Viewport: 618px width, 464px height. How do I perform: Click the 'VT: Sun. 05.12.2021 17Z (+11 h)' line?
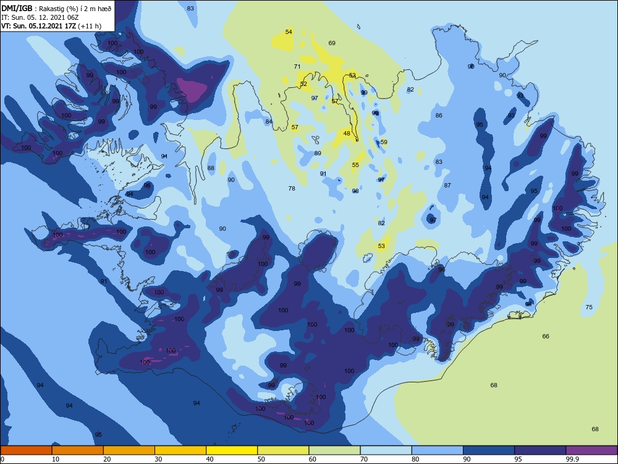pyautogui.click(x=52, y=26)
